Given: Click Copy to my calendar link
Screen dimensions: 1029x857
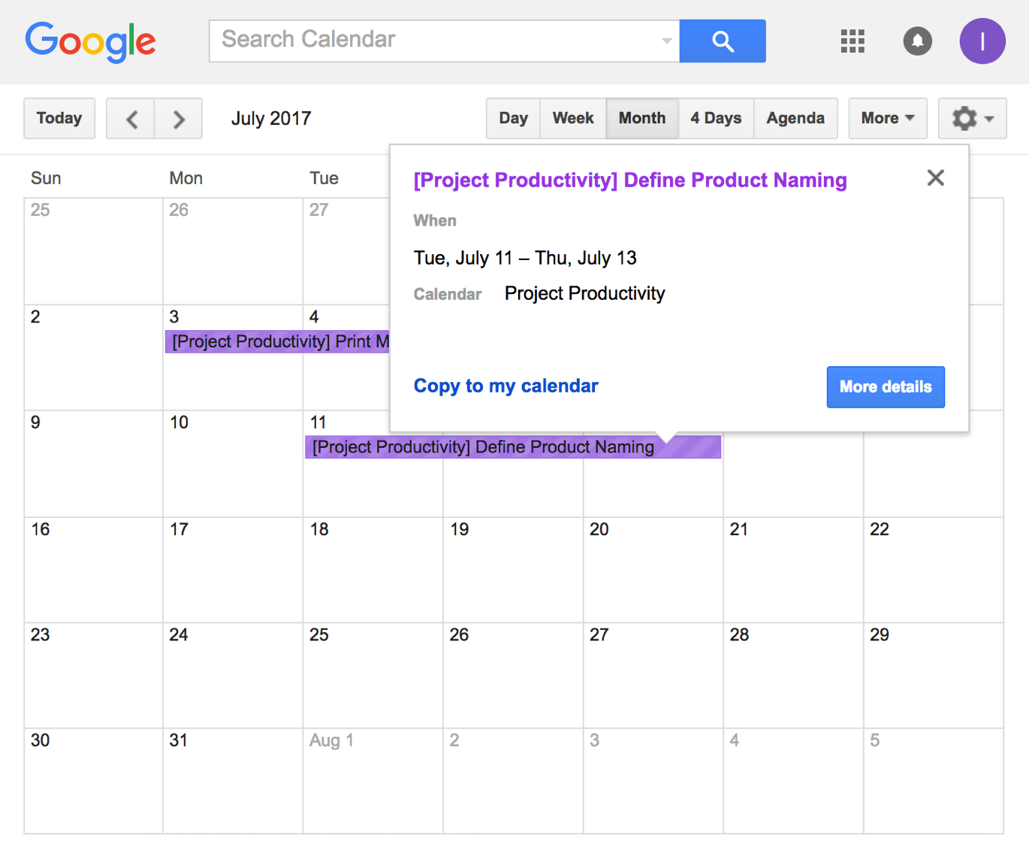Looking at the screenshot, I should pyautogui.click(x=505, y=386).
